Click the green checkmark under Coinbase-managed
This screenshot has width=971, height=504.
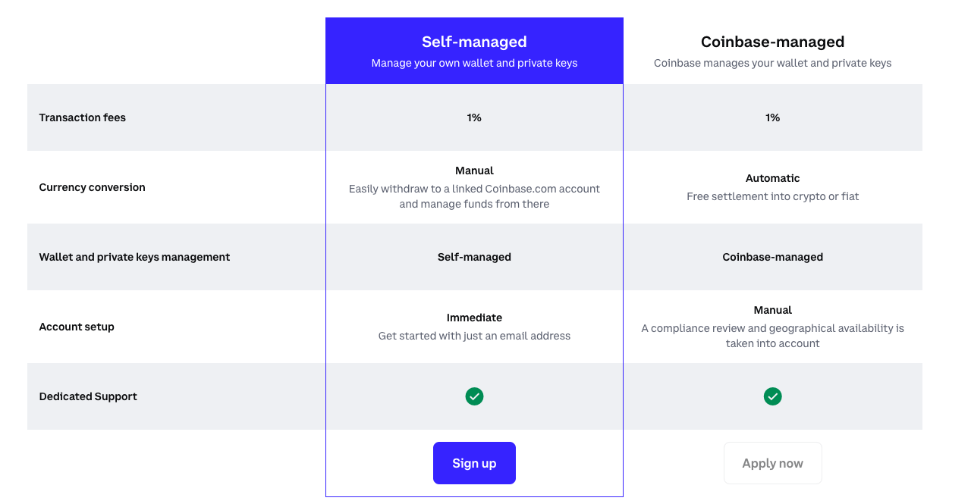point(772,396)
